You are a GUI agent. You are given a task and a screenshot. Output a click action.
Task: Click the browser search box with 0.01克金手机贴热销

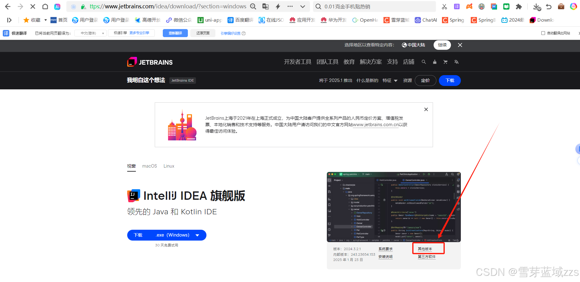375,6
